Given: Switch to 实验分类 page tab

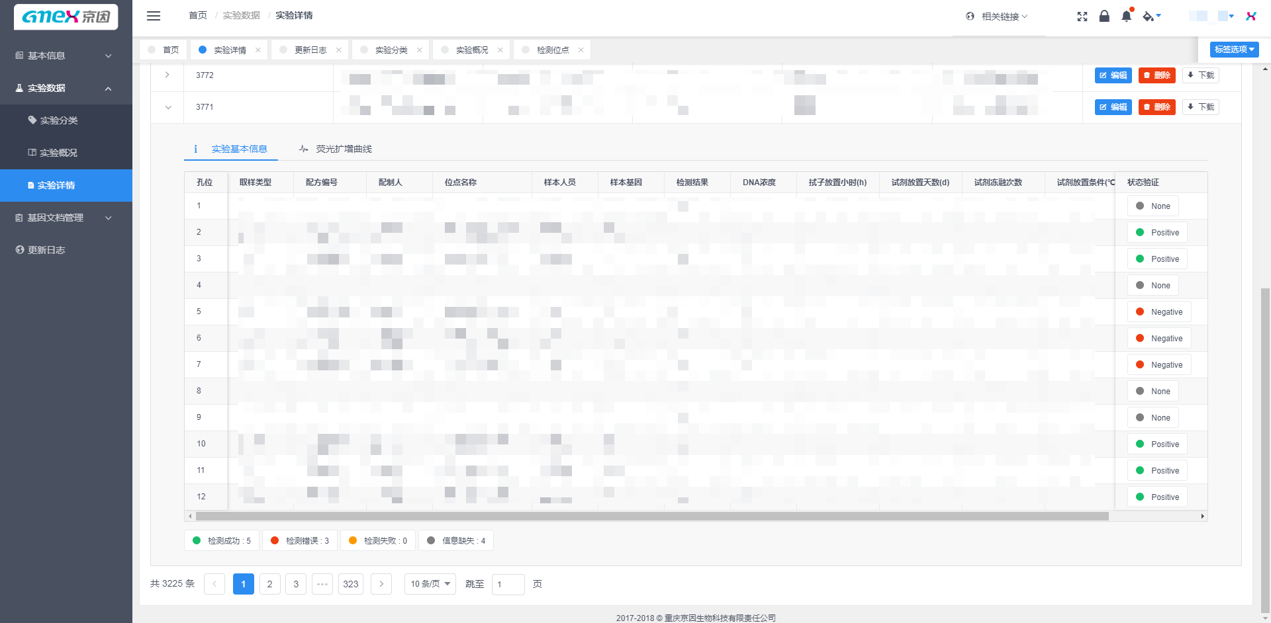Looking at the screenshot, I should pos(391,50).
